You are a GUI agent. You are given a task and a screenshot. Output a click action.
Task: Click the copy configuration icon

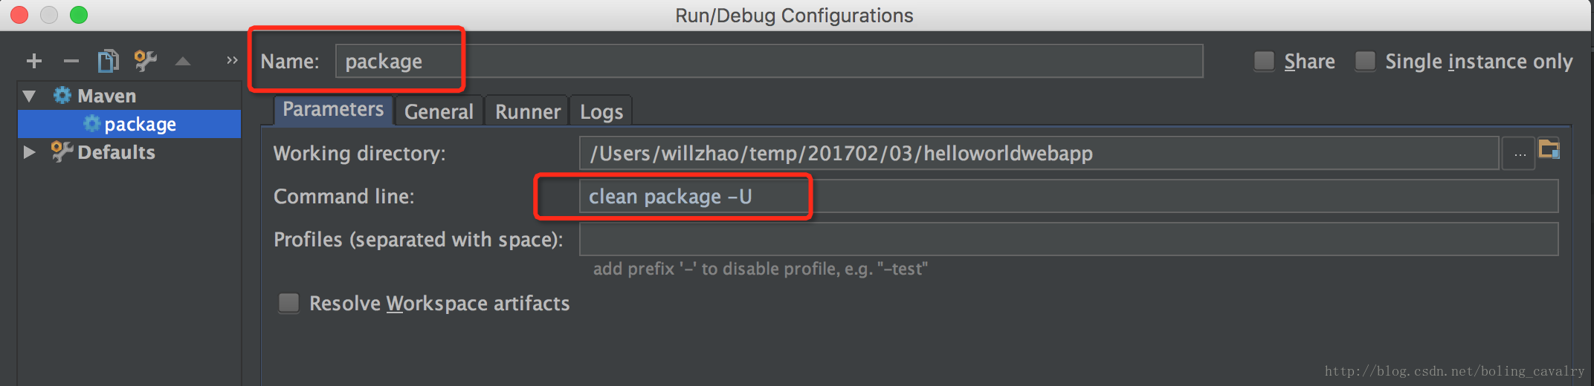coord(109,61)
